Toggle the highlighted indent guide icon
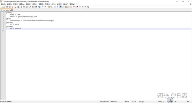The height and width of the screenshot is (103, 192). tap(60, 7)
